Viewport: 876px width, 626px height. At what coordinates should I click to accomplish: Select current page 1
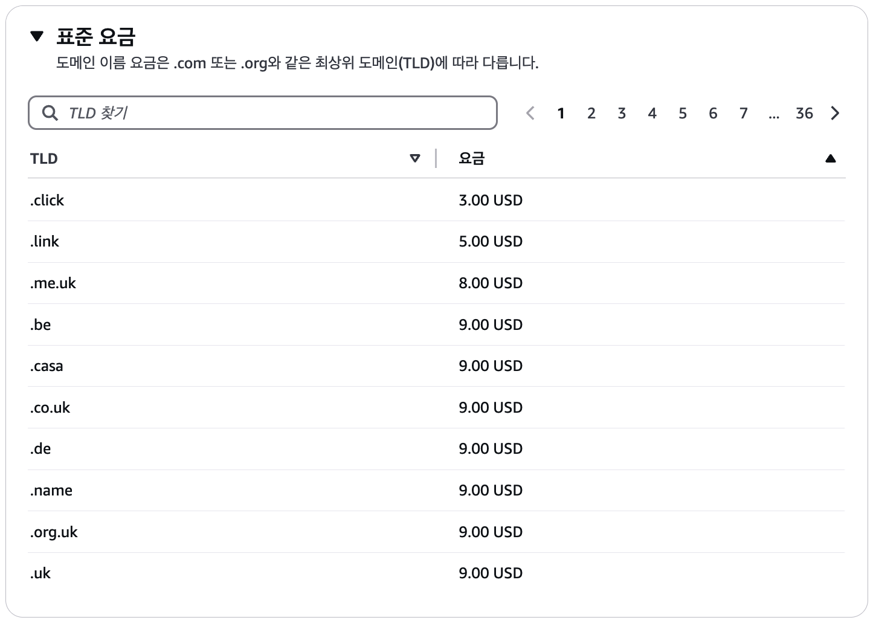tap(561, 113)
